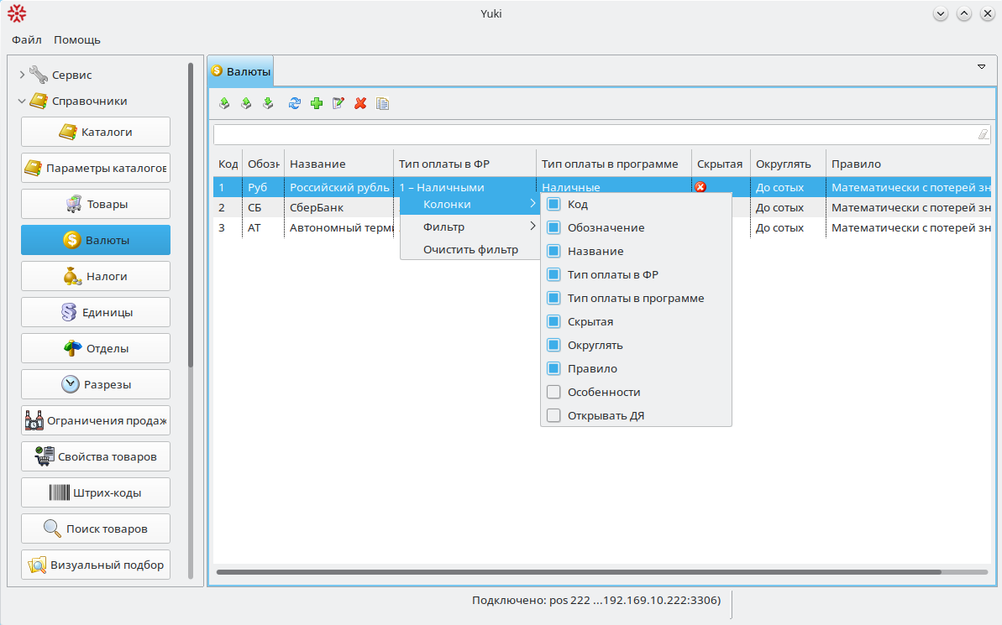Open the edit record notepad-pencil icon
Viewport: 1002px width, 625px height.
338,103
